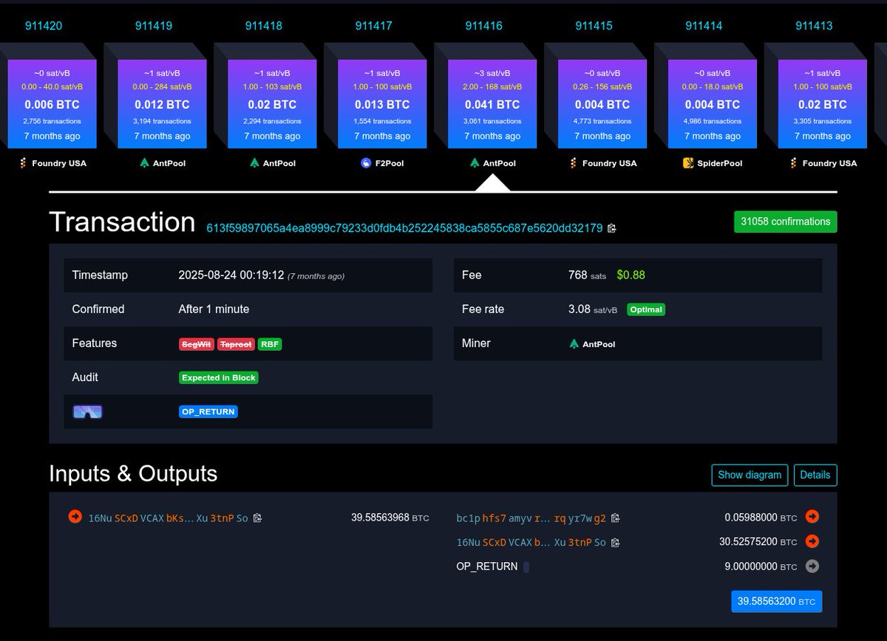Click the SpiderPool label under block 911414

(720, 163)
